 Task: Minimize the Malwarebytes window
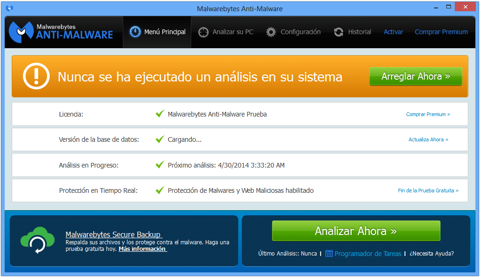coord(436,7)
